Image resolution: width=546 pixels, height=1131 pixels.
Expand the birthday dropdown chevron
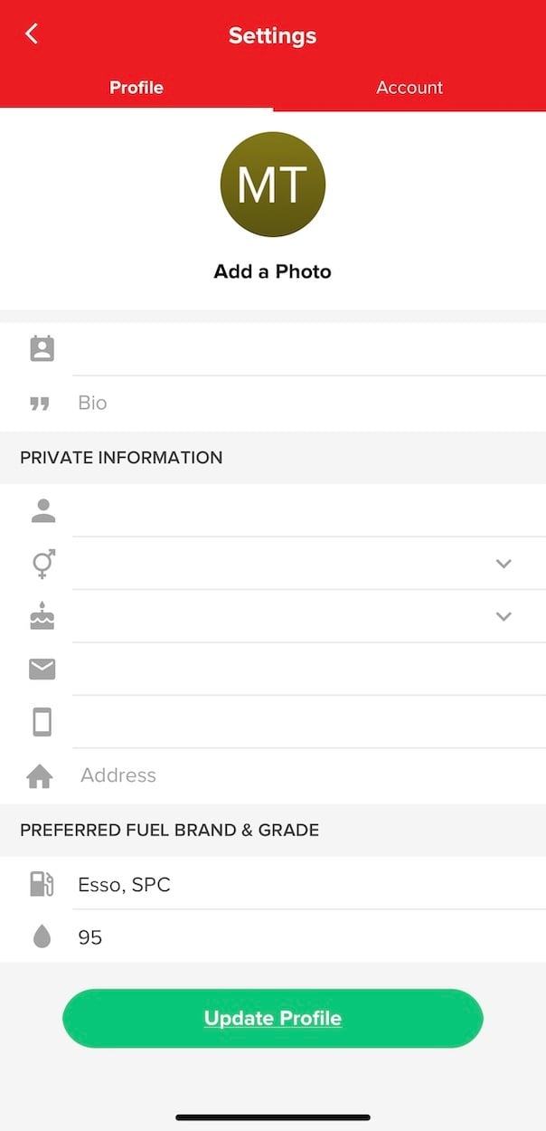click(504, 617)
